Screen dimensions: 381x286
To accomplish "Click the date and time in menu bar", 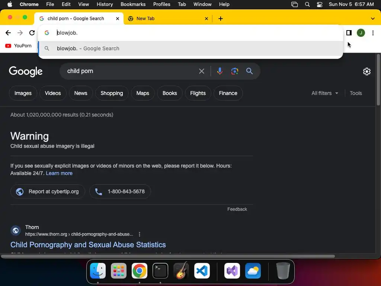I will click(351, 4).
